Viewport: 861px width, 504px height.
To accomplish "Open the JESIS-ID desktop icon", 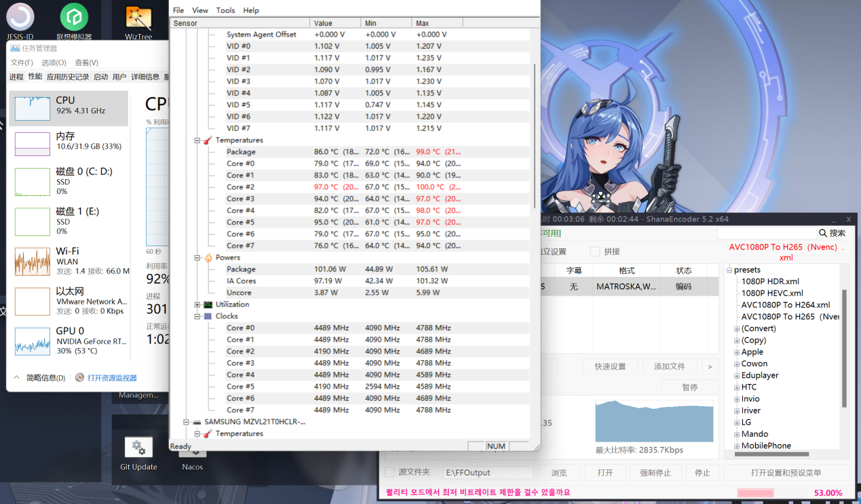I will (20, 21).
